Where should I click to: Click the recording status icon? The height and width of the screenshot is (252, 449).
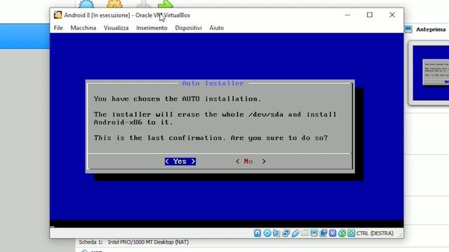tap(323, 233)
